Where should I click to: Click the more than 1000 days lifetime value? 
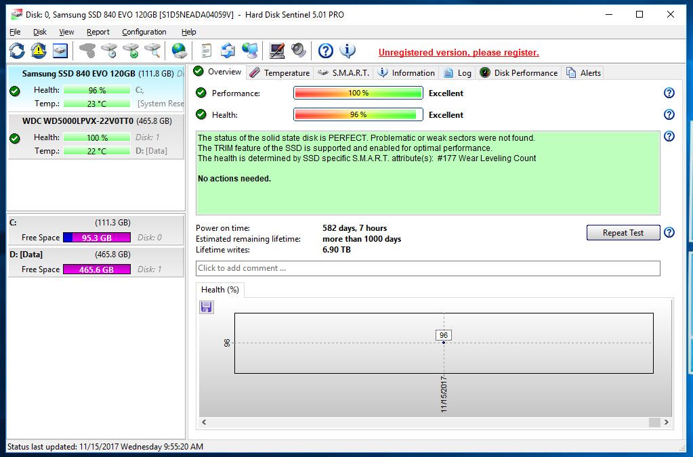coord(362,239)
